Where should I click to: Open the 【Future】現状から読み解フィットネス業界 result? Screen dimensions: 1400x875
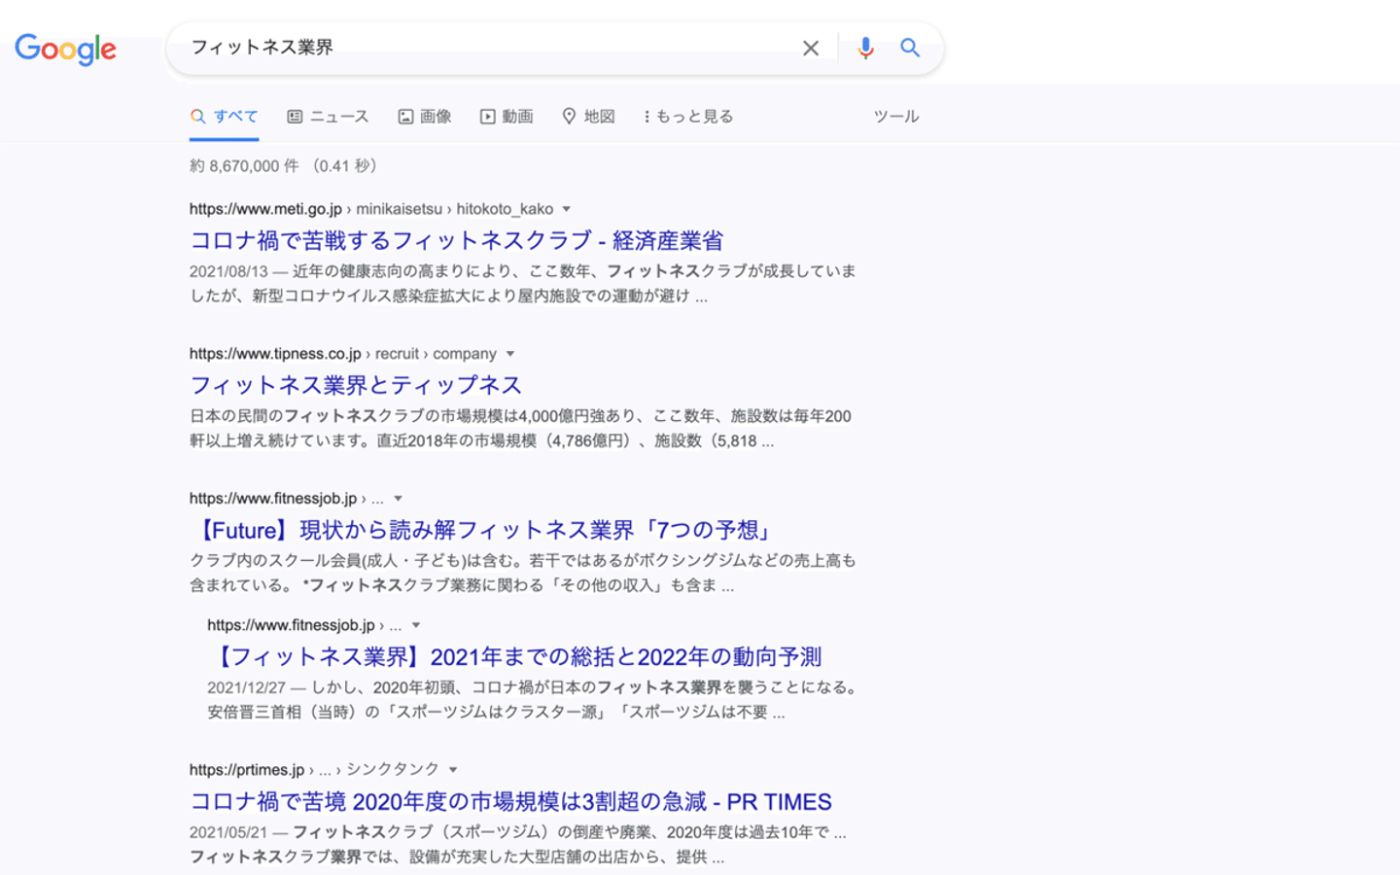pyautogui.click(x=483, y=530)
